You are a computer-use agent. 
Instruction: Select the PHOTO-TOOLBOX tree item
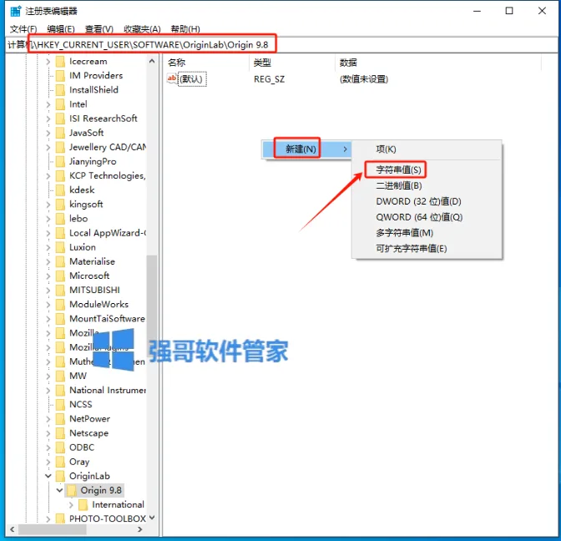pyautogui.click(x=108, y=518)
